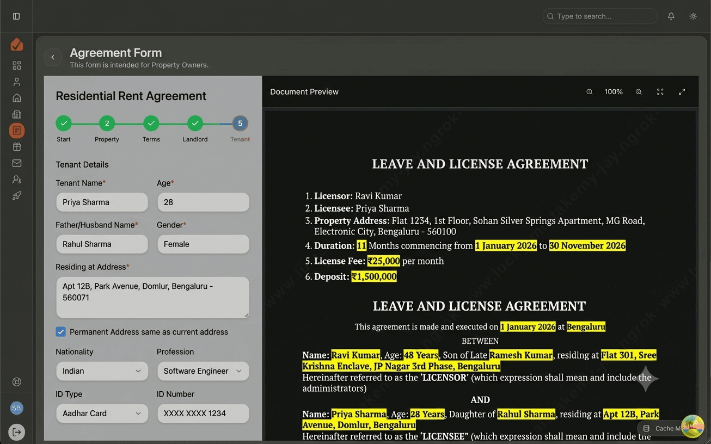Click highlighted 28 Years in preview
The height and width of the screenshot is (444, 711).
(x=427, y=414)
